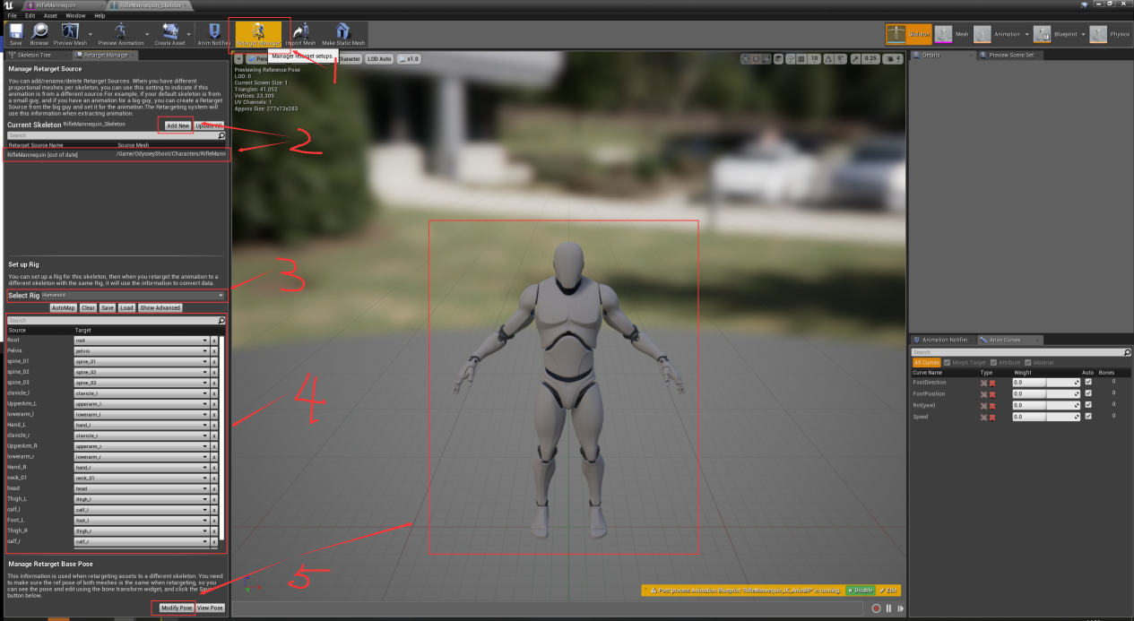Open target dropdown for Root bone
Viewport: 1134px width, 621px height.
pos(141,341)
